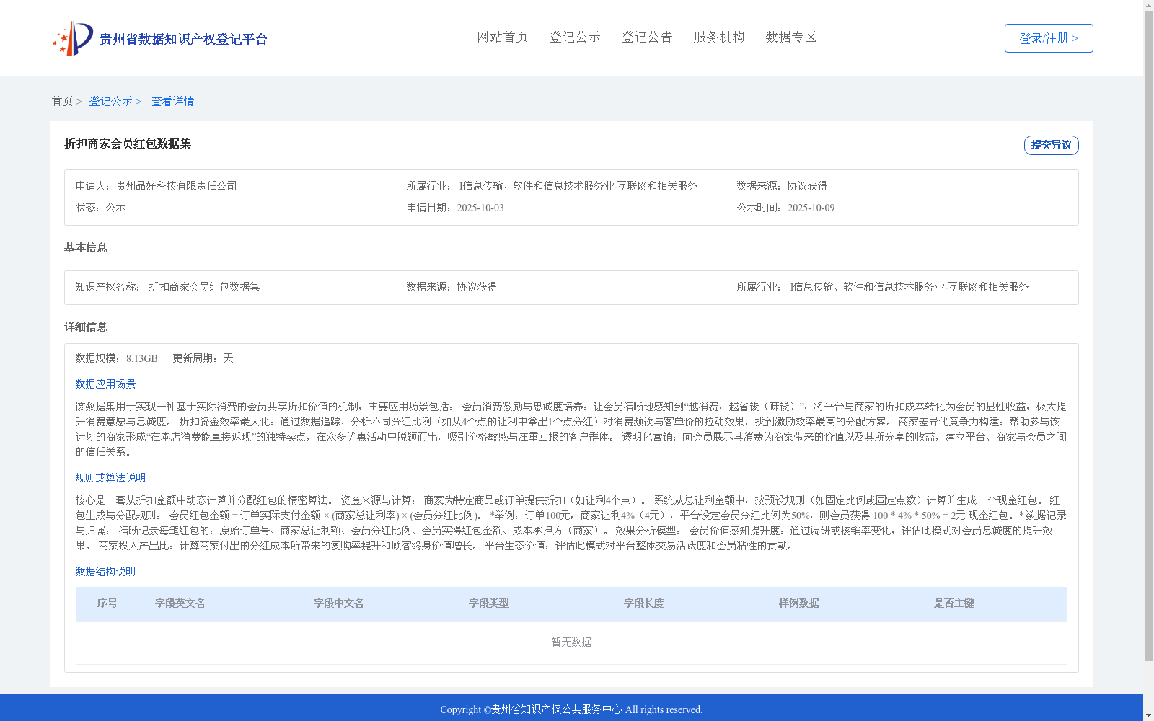Click the 字段类型 column header
Viewport: 1154px width, 721px height.
click(489, 603)
